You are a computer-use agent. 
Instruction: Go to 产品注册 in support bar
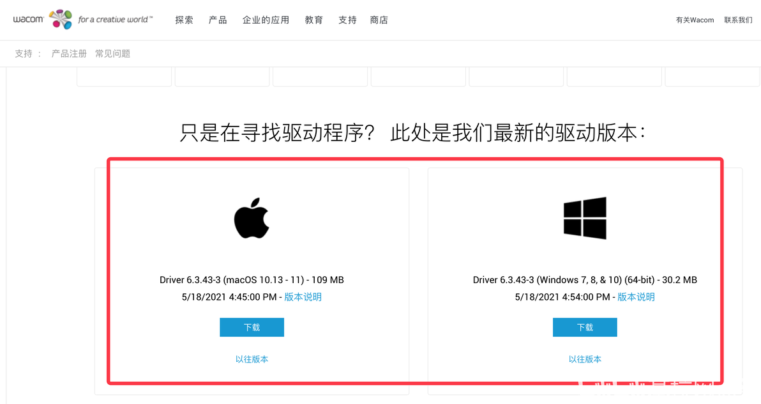click(x=69, y=54)
